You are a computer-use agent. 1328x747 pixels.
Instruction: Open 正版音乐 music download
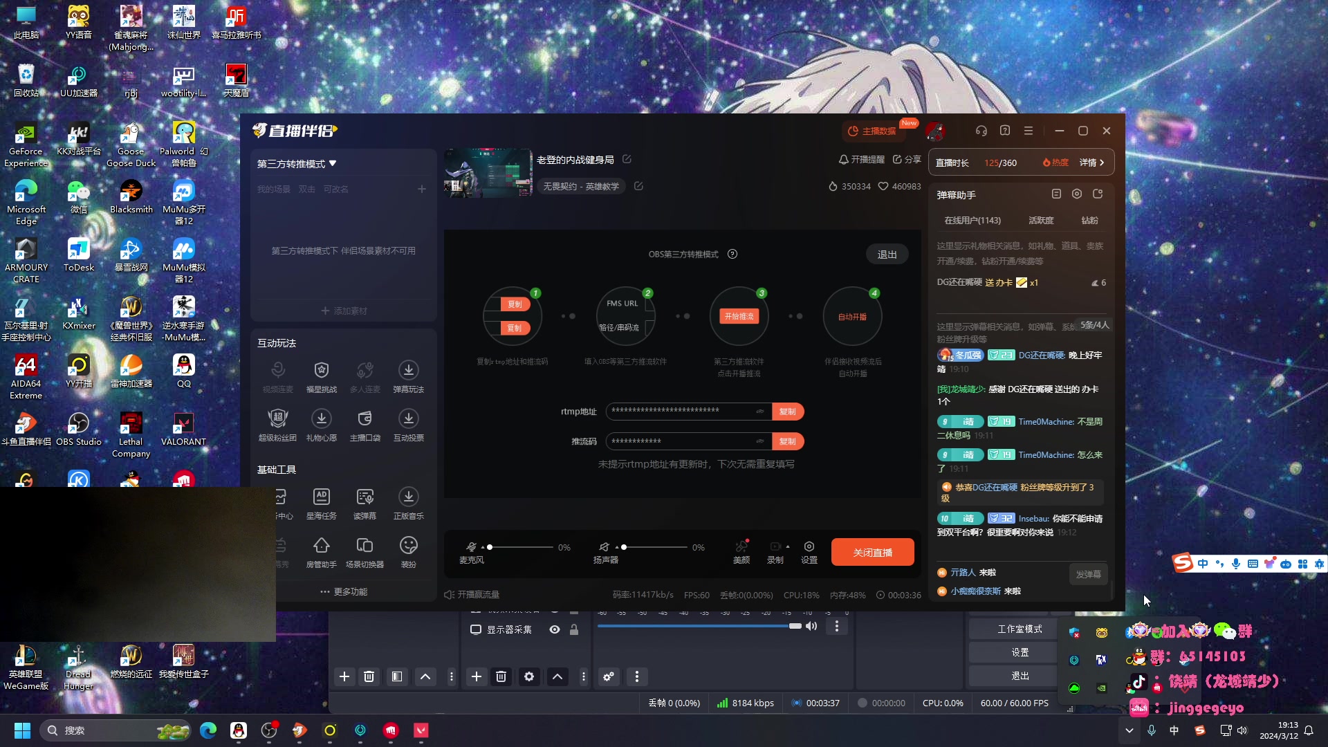pos(409,504)
